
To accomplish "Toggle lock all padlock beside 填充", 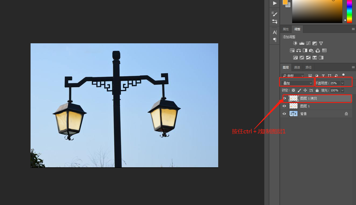I will (317, 90).
